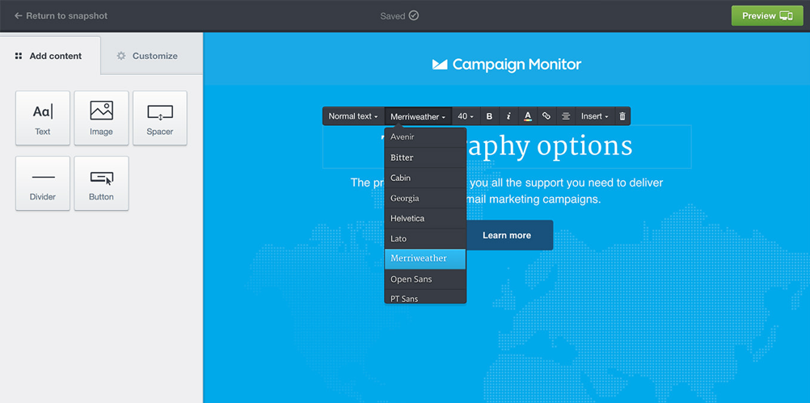Screen dimensions: 810x403
Task: Click the typography options headline text
Action: [507, 146]
